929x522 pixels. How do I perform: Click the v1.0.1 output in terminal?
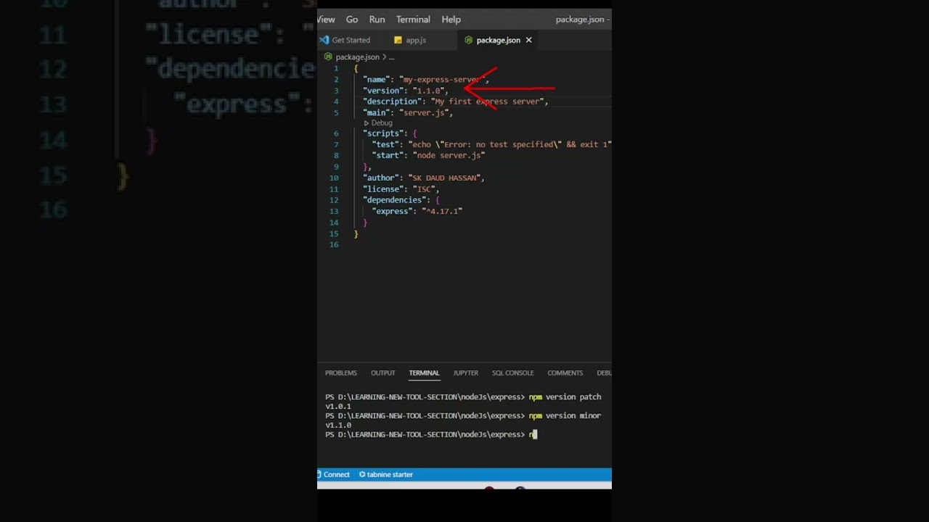(x=338, y=407)
